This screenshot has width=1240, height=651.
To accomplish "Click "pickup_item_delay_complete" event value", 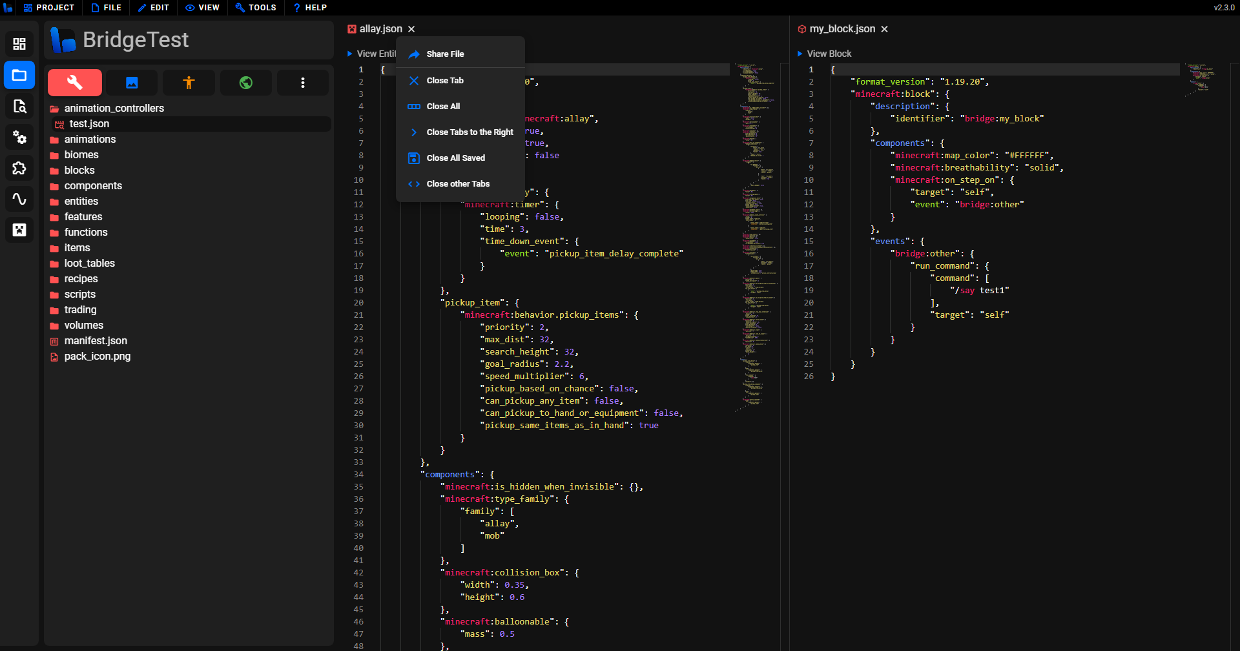I will pyautogui.click(x=614, y=254).
